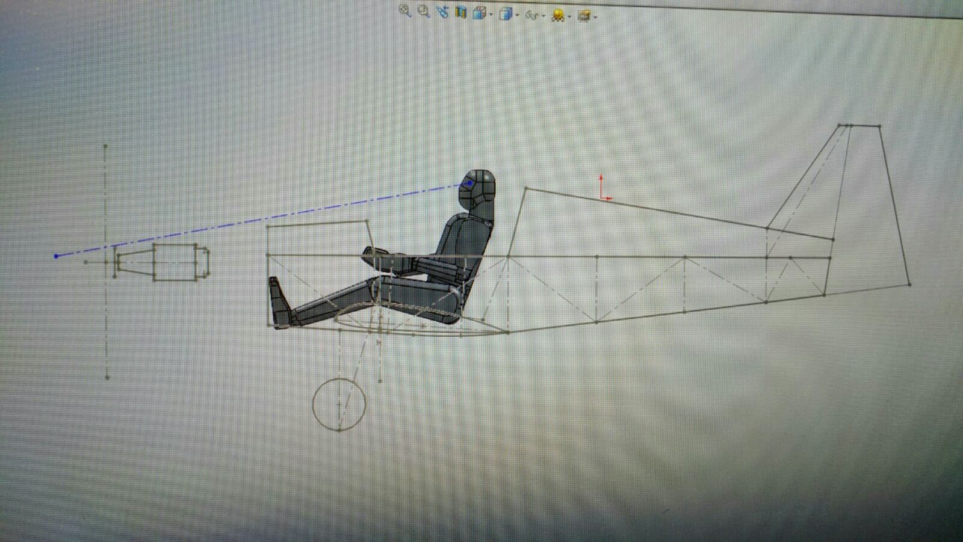Open the Display Style dropdown arrow

[x=517, y=15]
